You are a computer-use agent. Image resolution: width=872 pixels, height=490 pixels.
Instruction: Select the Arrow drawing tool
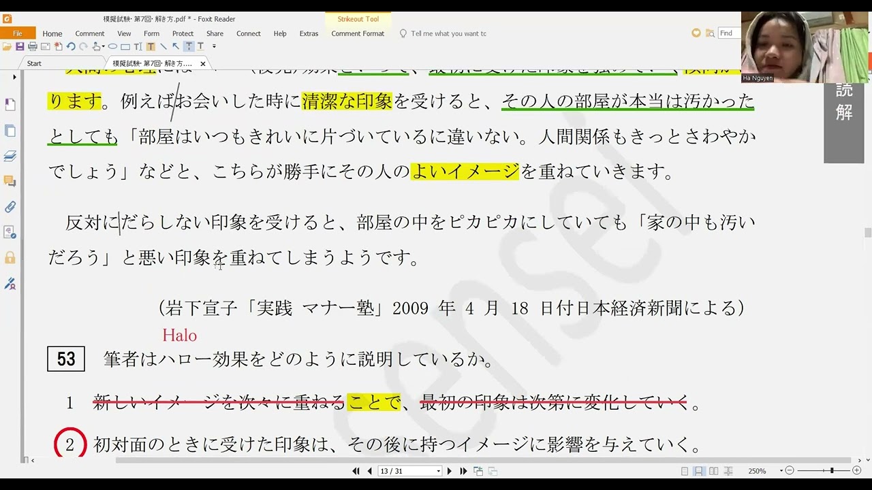point(176,46)
